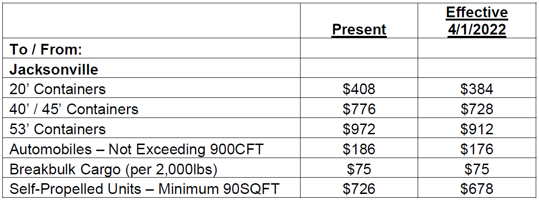Select the 40' / 45' Containers label
The height and width of the screenshot is (200, 539).
[x=74, y=109]
